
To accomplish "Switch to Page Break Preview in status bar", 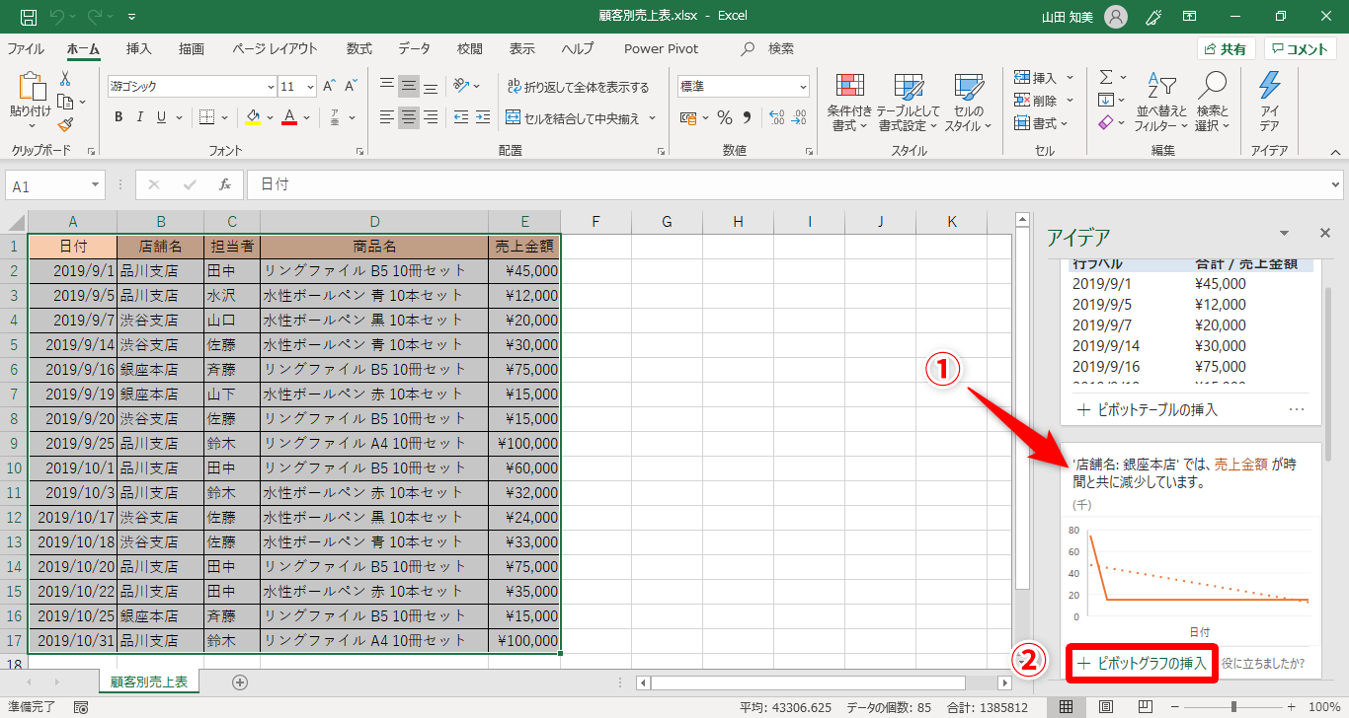I will click(1146, 707).
